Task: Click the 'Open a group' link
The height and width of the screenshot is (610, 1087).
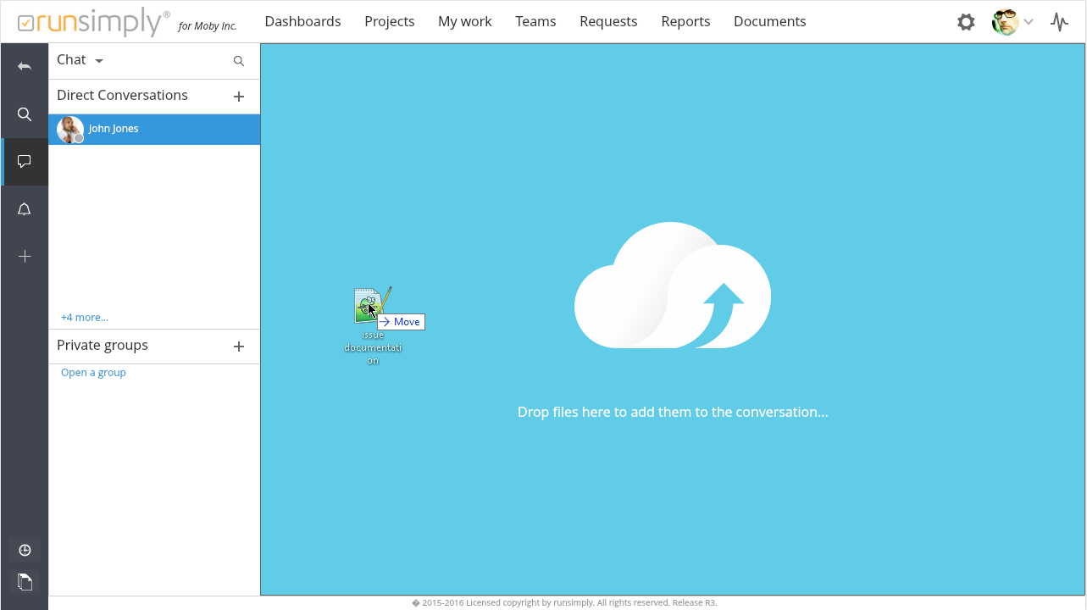Action: [93, 373]
